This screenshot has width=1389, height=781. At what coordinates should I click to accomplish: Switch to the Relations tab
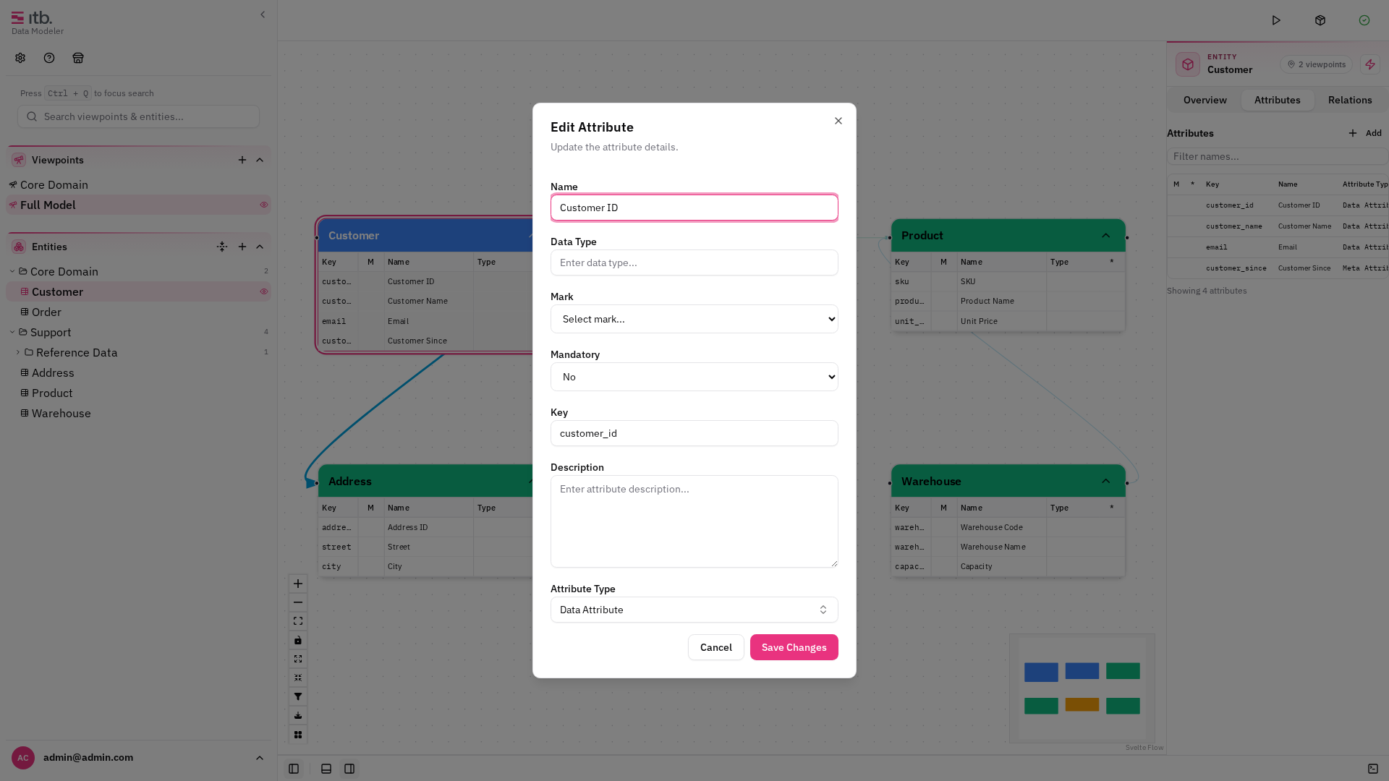[1350, 100]
